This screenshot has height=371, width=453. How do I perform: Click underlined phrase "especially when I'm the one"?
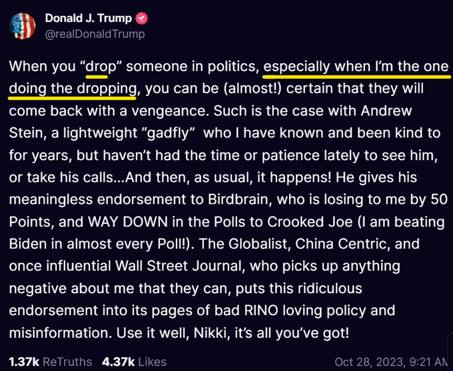356,68
